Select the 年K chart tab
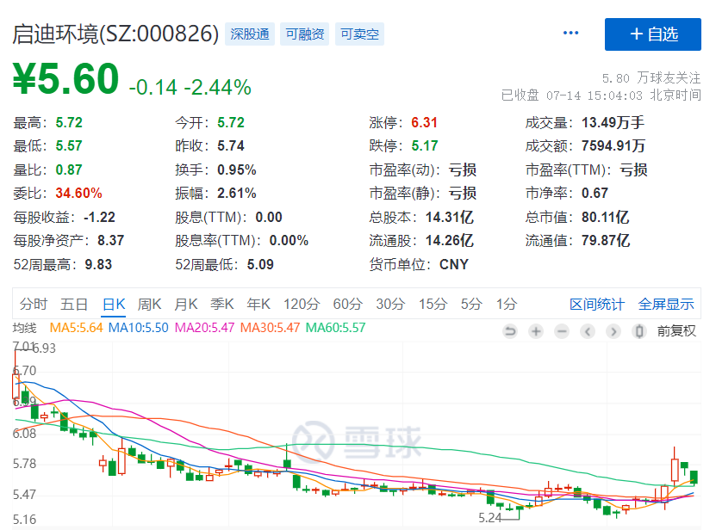Image resolution: width=716 pixels, height=530 pixels. coord(258,304)
